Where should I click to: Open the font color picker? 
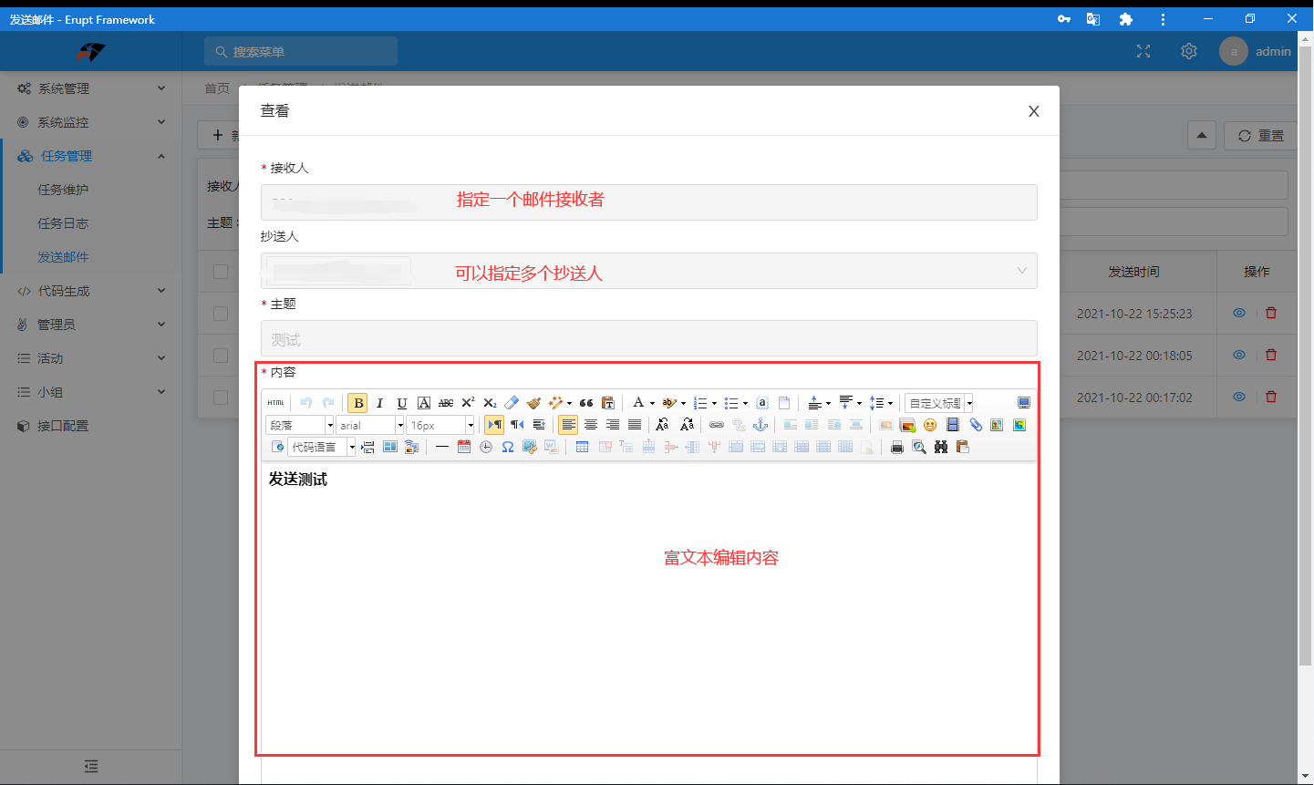643,403
